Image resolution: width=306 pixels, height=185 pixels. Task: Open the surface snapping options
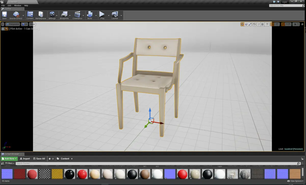coord(259,24)
